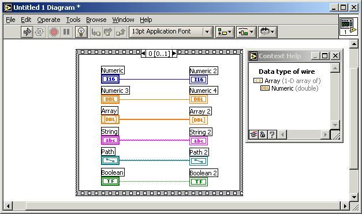Close the Context Help window

tap(335, 56)
